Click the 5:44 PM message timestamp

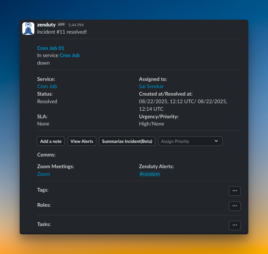point(76,25)
